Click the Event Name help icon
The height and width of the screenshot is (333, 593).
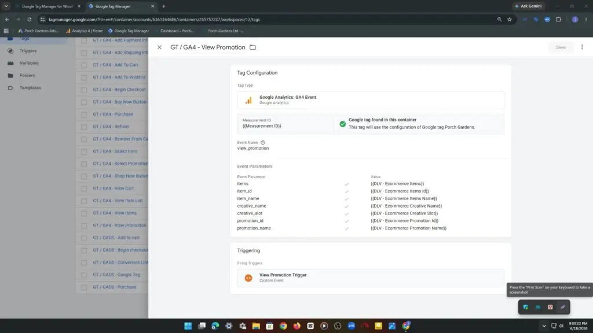click(x=262, y=142)
